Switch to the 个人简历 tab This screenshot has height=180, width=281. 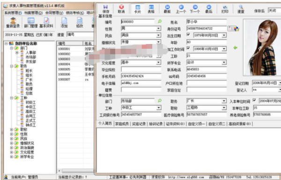point(105,124)
